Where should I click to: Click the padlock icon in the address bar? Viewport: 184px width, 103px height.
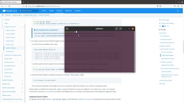[26, 6]
